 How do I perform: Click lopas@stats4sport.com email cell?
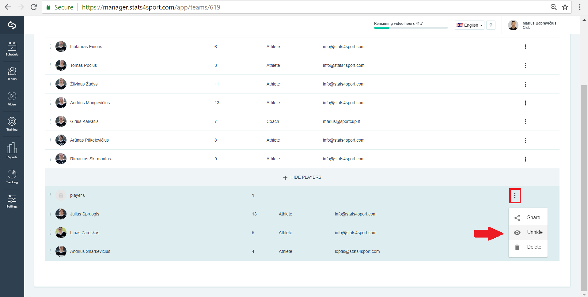pyautogui.click(x=357, y=251)
